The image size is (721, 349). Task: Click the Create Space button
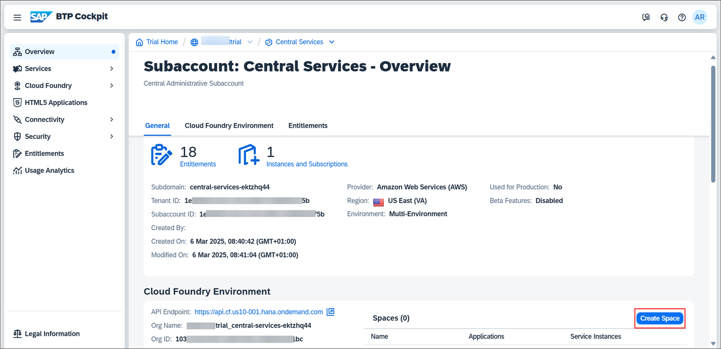pos(660,318)
